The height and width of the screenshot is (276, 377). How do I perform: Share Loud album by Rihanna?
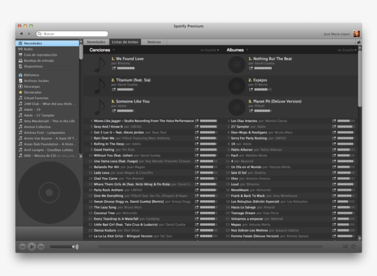tap(334, 184)
